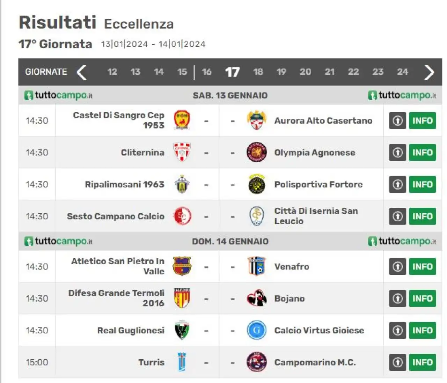
Task: Open INFO for Castel Di Sangro match
Action: point(423,120)
